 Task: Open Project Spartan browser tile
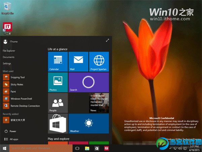[x=99, y=61]
